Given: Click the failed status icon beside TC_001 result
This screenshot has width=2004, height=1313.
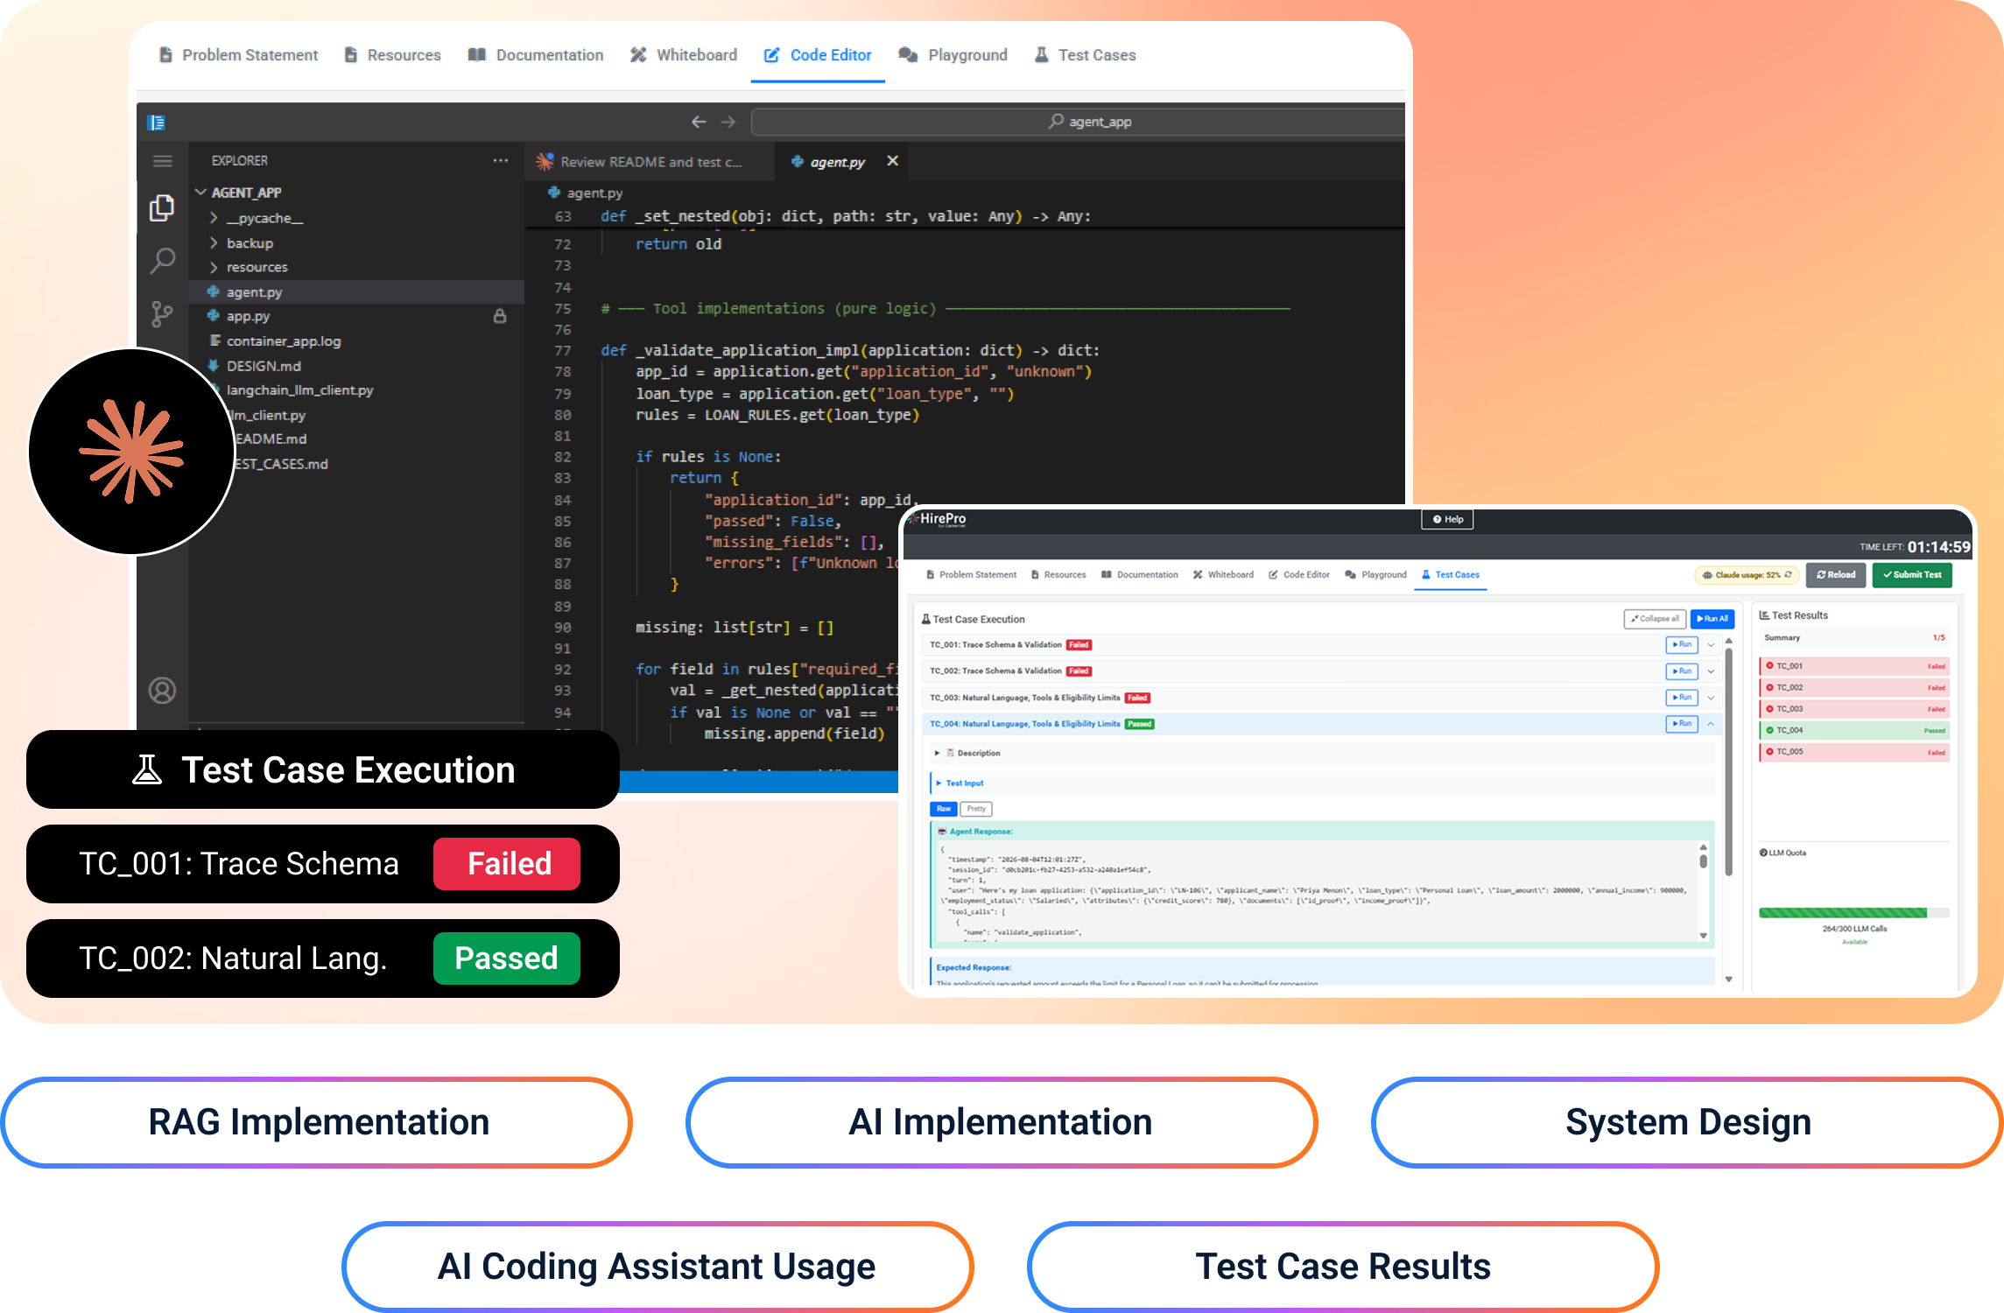Looking at the screenshot, I should coord(1769,666).
